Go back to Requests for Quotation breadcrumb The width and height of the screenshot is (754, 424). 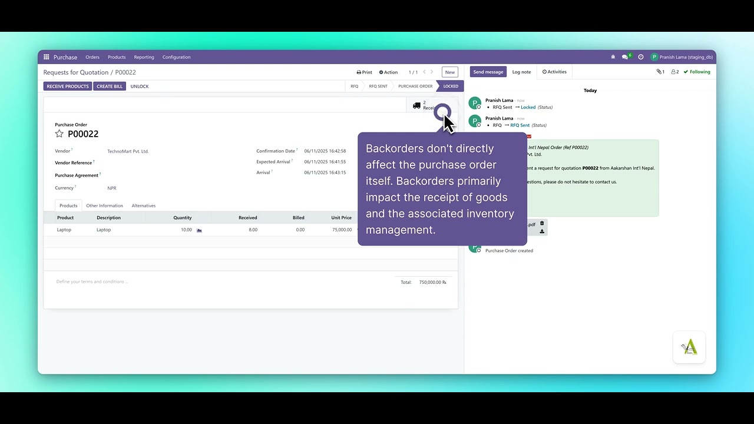pos(76,72)
